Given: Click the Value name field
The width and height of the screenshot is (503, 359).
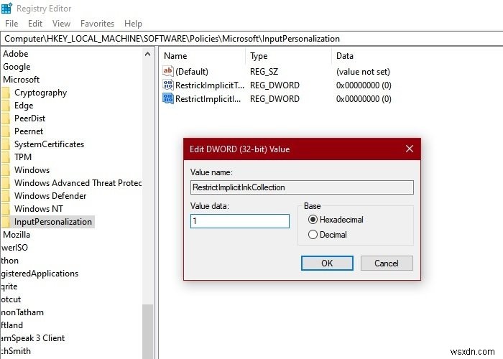Looking at the screenshot, I should click(x=302, y=187).
